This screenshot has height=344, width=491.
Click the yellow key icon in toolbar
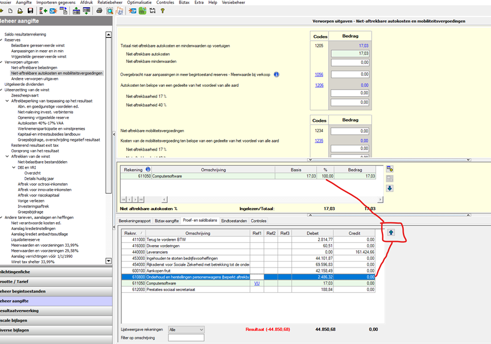[x=163, y=11]
